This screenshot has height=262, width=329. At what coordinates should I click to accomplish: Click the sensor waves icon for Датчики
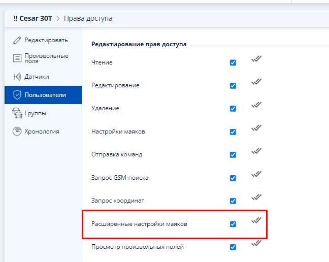tap(17, 77)
